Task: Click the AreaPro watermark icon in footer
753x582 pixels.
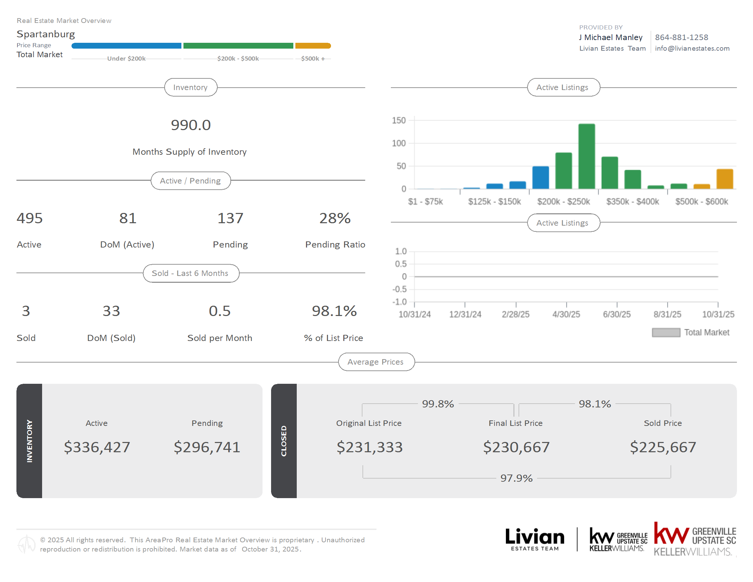Action: pyautogui.click(x=26, y=544)
